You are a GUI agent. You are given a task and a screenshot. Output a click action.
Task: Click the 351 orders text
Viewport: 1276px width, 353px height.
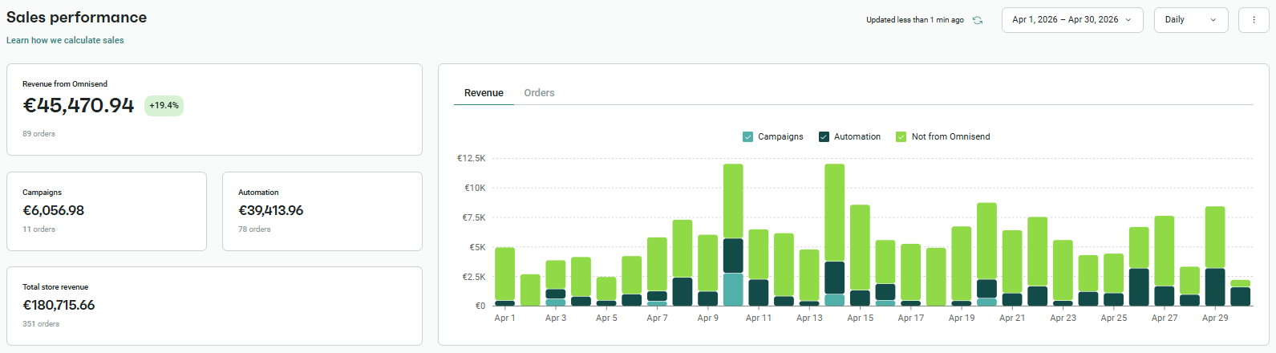coord(41,324)
